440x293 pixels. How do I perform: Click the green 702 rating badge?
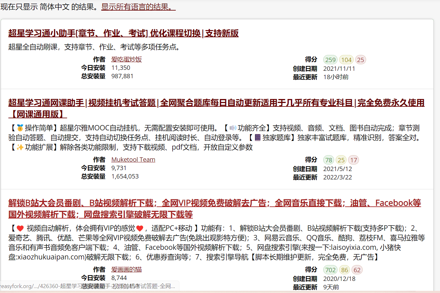point(330,270)
